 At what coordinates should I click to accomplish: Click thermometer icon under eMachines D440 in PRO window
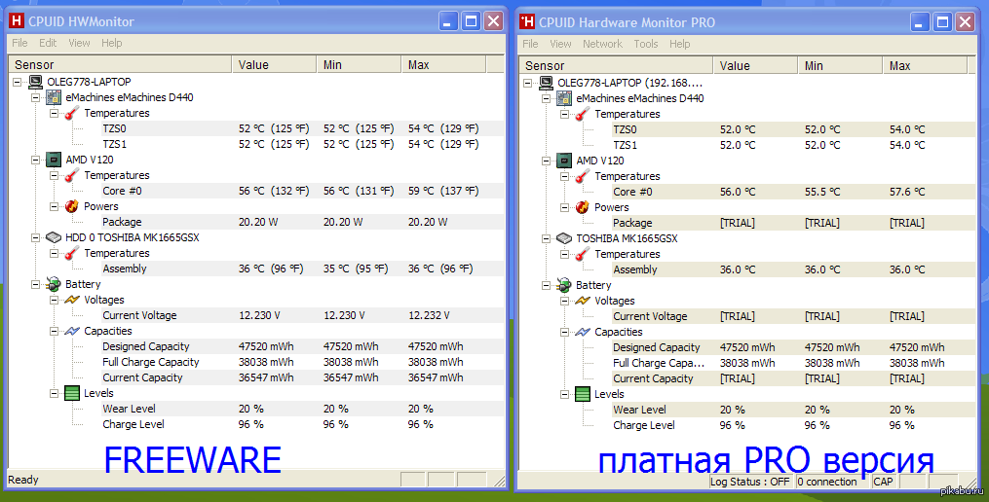(x=582, y=114)
